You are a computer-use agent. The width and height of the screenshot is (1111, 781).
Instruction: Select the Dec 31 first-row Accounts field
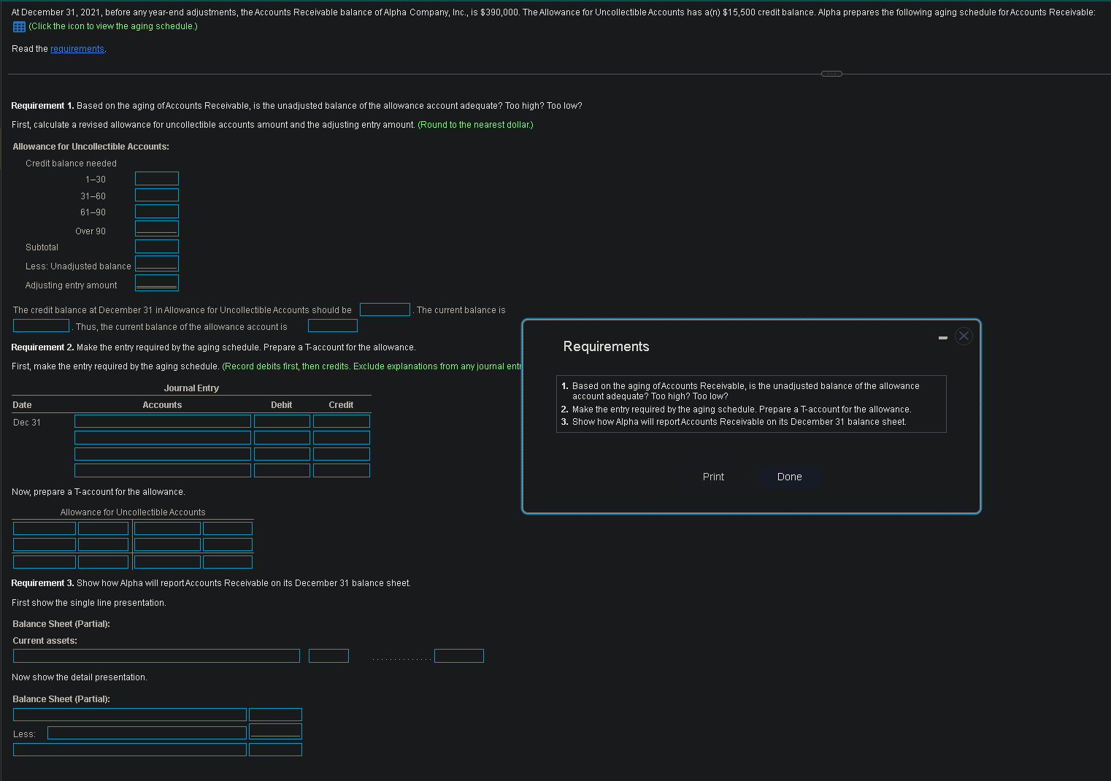click(x=163, y=421)
